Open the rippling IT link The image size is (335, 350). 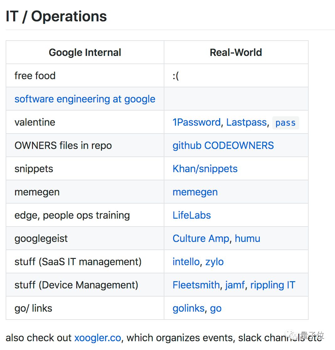pyautogui.click(x=273, y=285)
